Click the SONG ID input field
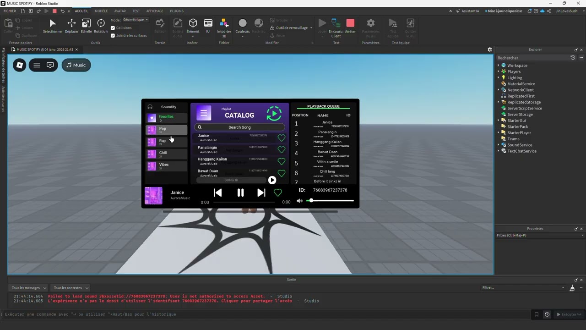Viewport: 586px width, 330px height. (x=231, y=180)
